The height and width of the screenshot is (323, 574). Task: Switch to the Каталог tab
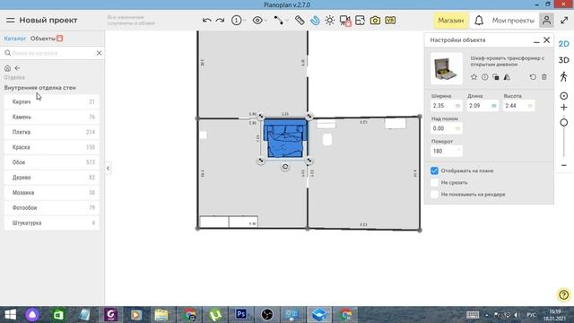(x=15, y=39)
